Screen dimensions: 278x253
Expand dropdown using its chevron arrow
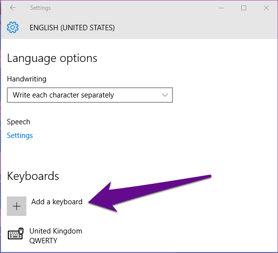coord(165,95)
